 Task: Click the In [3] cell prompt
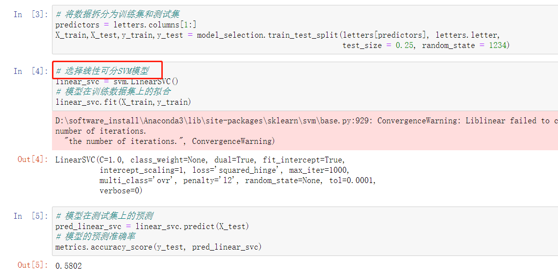click(x=29, y=14)
